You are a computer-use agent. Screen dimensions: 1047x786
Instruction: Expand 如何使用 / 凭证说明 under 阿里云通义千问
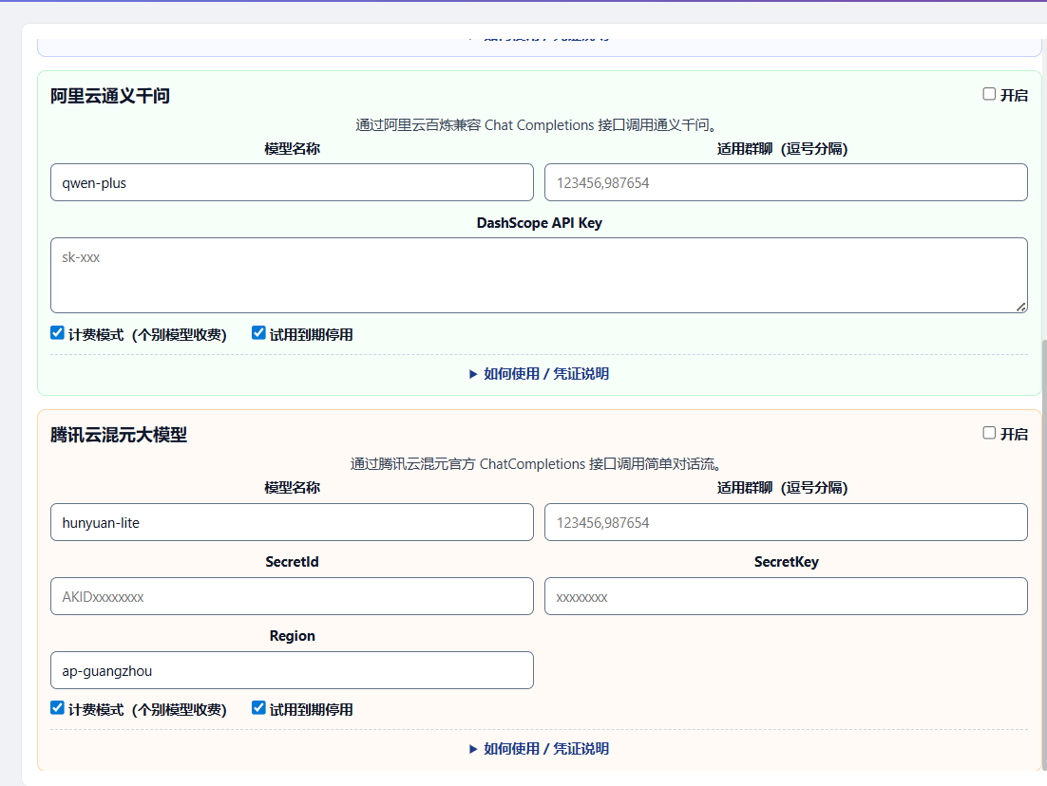pyautogui.click(x=539, y=374)
